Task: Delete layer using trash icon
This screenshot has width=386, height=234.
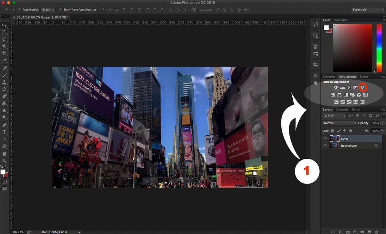Action: click(x=377, y=232)
